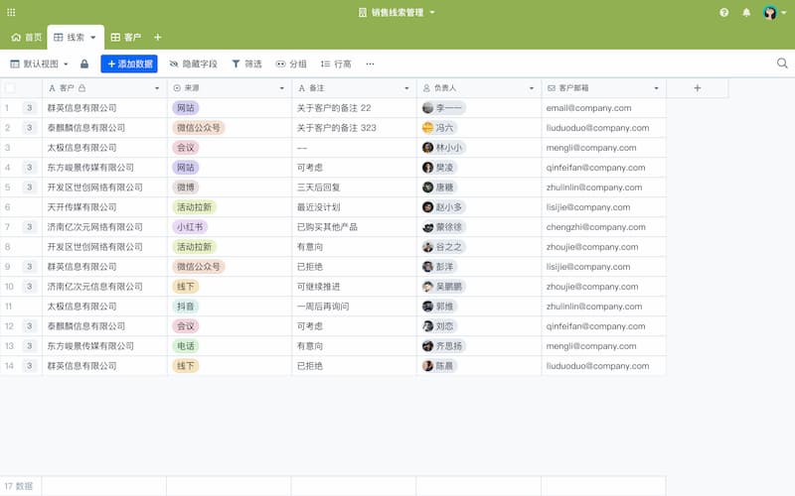This screenshot has height=496, width=795.
Task: Switch to the 客户 tab
Action: click(x=126, y=38)
